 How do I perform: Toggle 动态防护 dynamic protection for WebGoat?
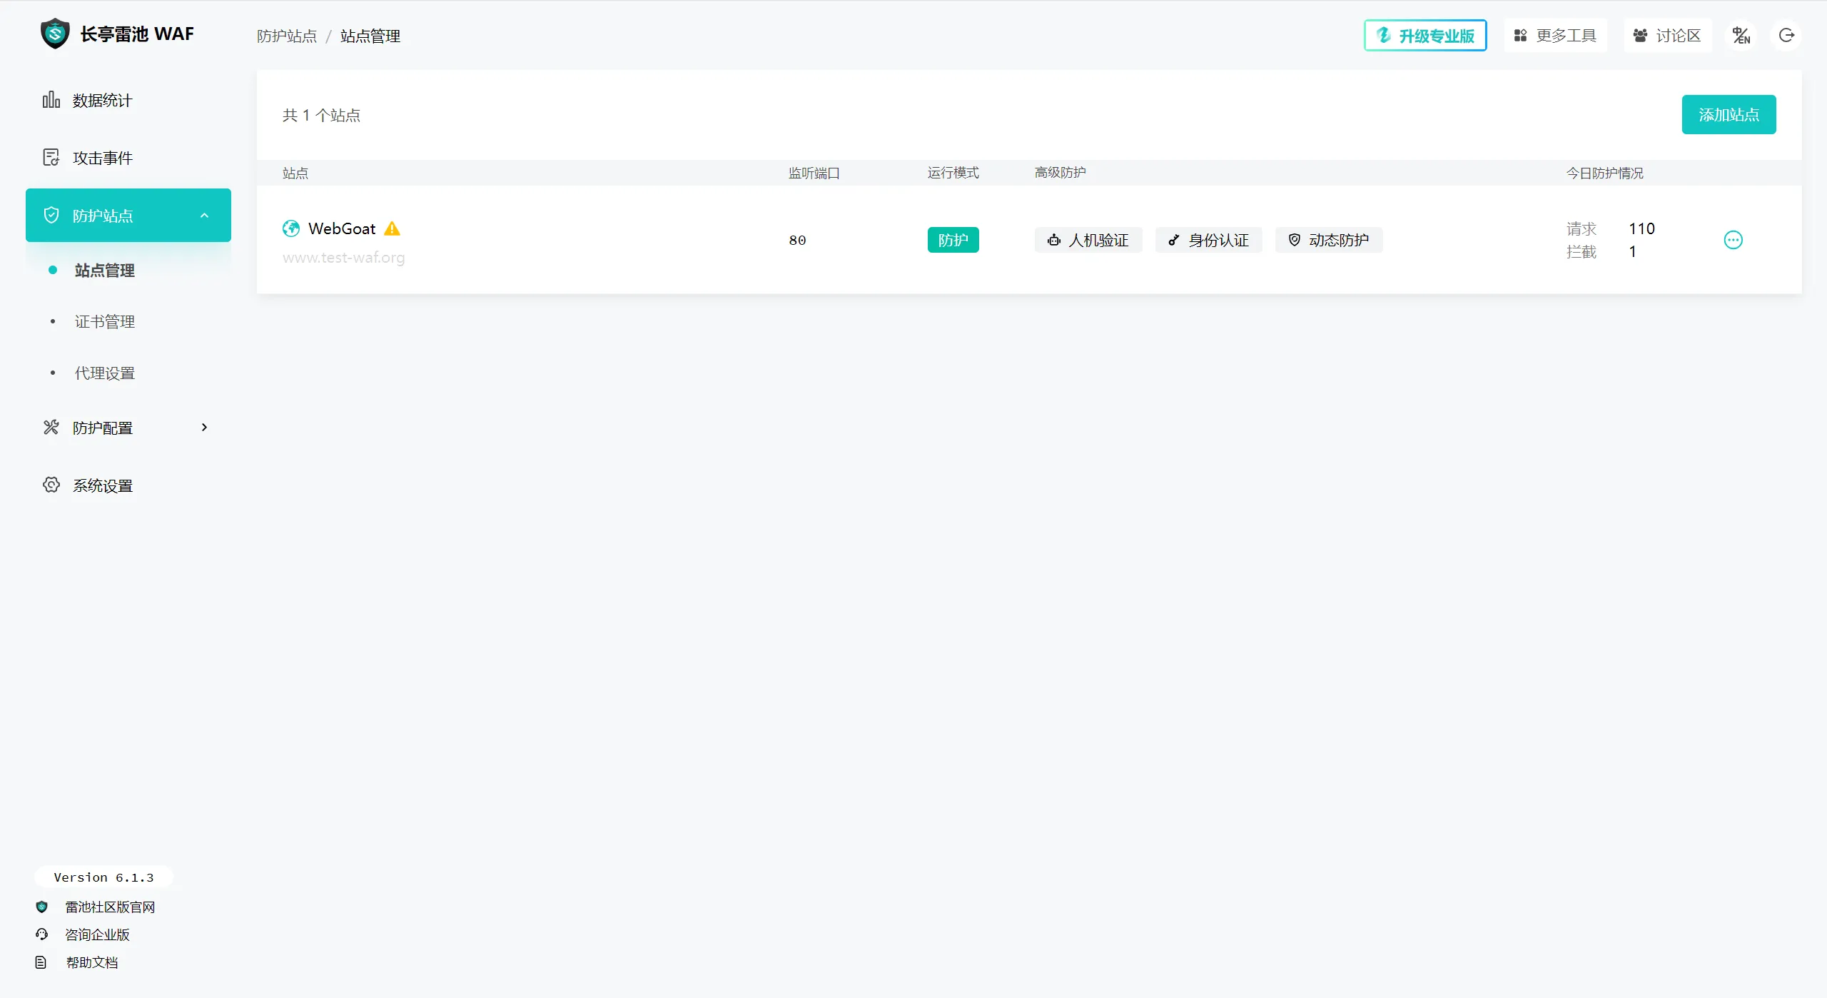click(1329, 240)
